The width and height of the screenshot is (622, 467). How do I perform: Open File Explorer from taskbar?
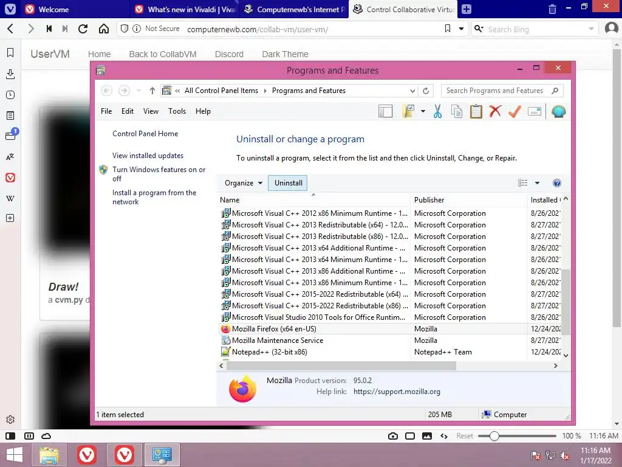(49, 455)
